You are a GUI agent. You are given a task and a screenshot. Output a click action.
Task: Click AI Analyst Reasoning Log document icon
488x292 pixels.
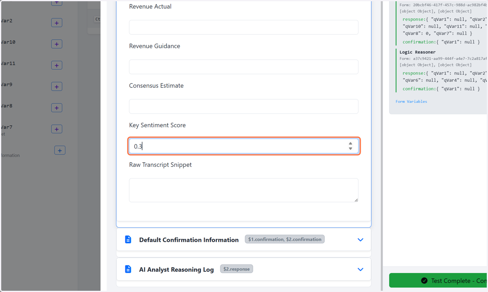[x=128, y=269]
